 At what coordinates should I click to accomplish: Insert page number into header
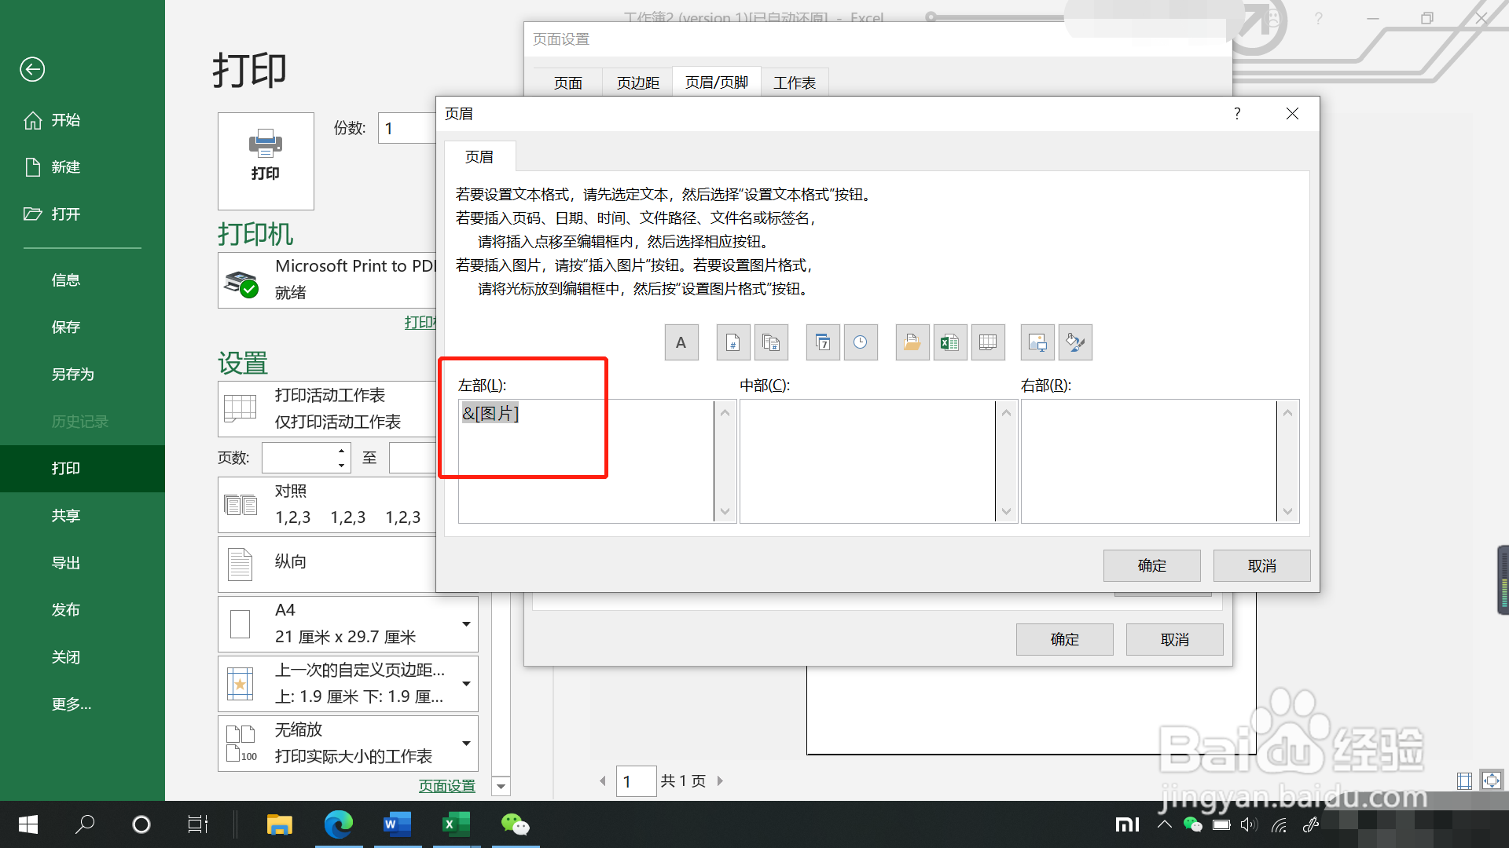click(732, 342)
